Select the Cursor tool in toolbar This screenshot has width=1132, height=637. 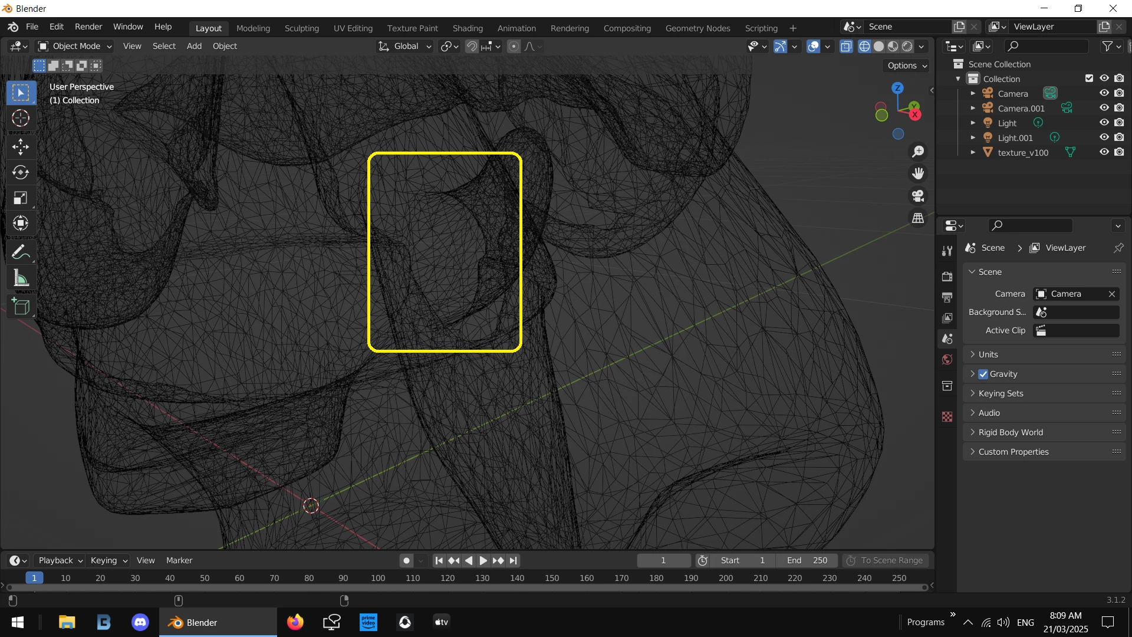21,119
